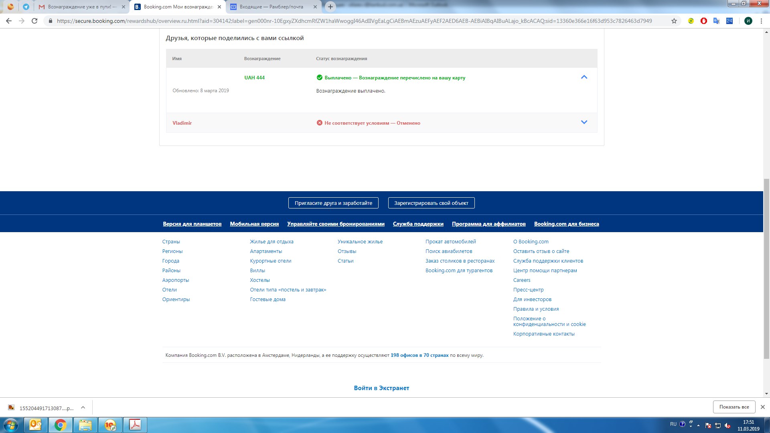Open the Версия для планшетов link
770x433 pixels.
click(192, 224)
